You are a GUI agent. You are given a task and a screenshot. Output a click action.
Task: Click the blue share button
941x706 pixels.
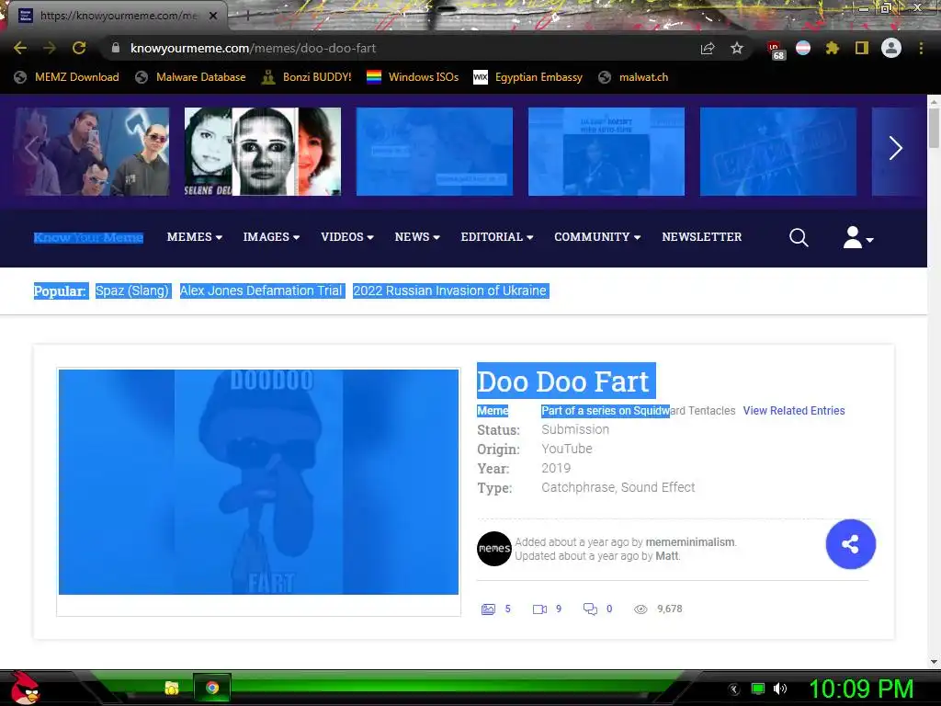click(x=850, y=544)
